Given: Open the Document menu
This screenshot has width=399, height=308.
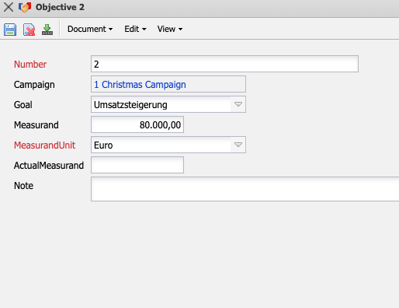Looking at the screenshot, I should (x=90, y=29).
